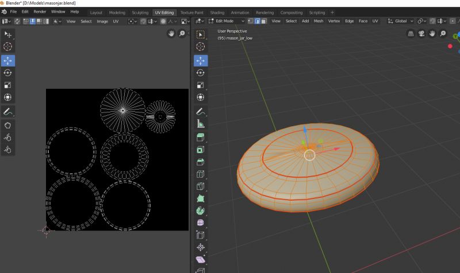Enable UV edge selection mode

pos(32,21)
